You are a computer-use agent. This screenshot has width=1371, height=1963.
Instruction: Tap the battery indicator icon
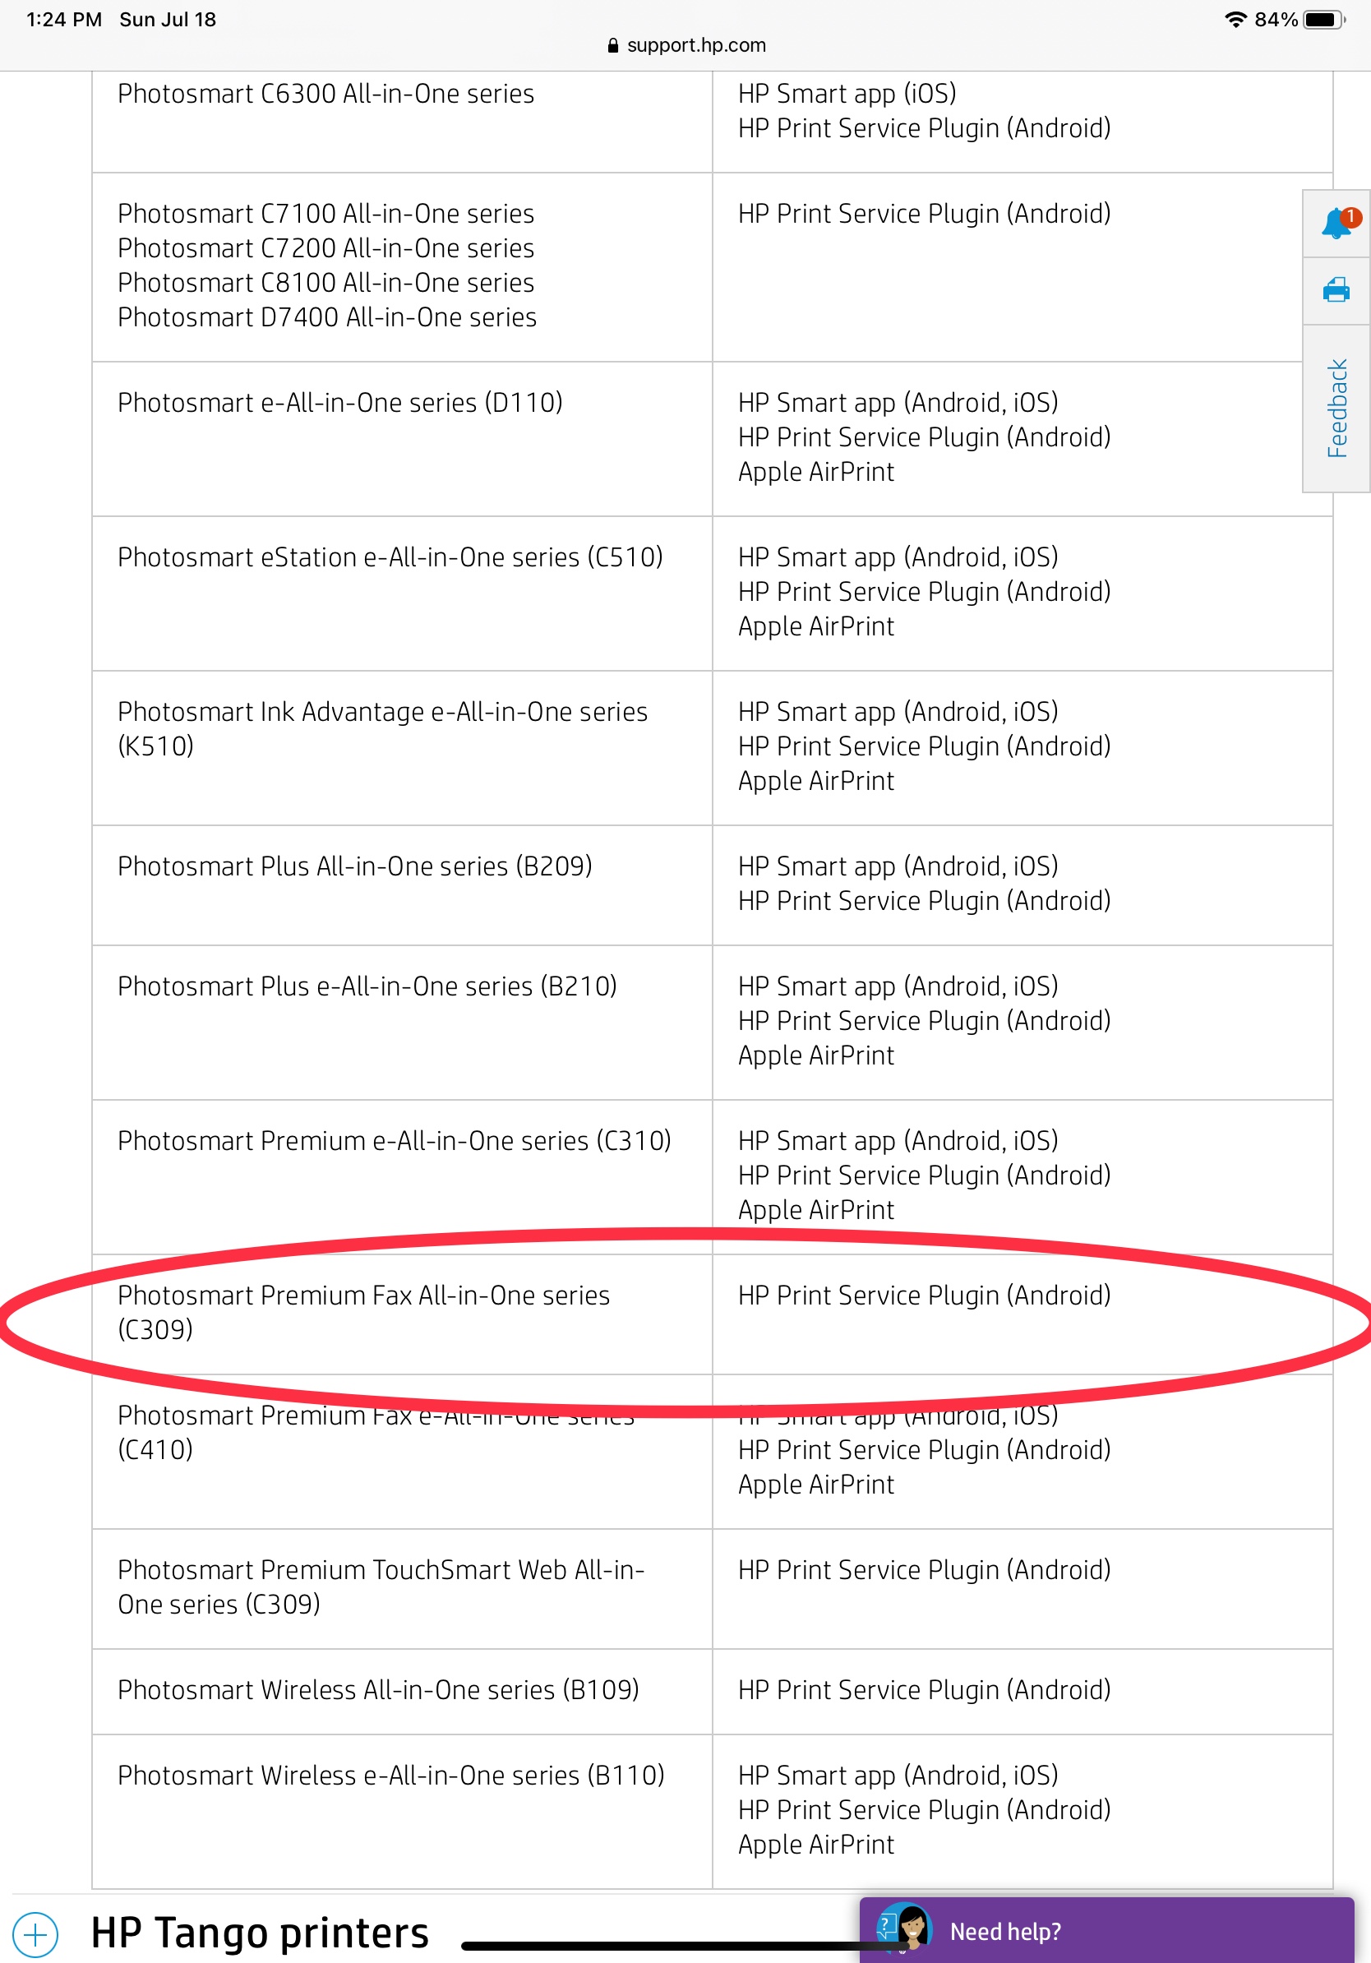(x=1323, y=19)
